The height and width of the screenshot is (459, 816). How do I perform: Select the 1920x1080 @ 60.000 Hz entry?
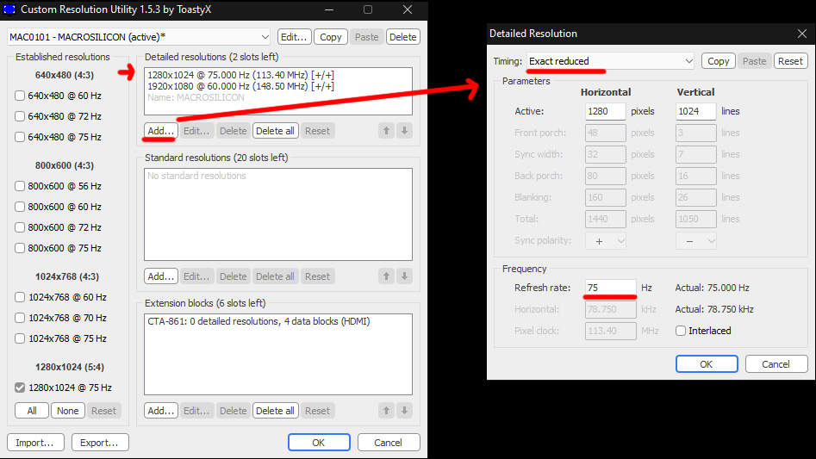tap(241, 86)
